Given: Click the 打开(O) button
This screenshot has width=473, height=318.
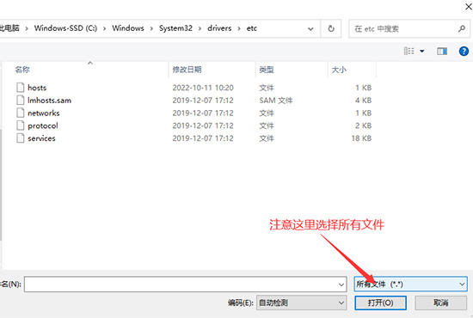Looking at the screenshot, I should (x=380, y=303).
